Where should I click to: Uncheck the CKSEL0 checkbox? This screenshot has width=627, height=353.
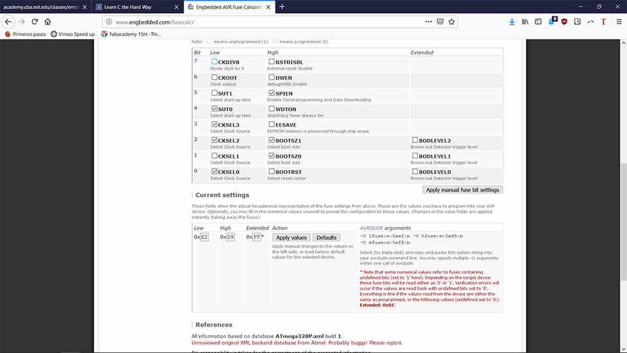coord(214,171)
